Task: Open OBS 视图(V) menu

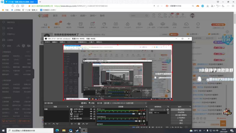Action: [62, 42]
